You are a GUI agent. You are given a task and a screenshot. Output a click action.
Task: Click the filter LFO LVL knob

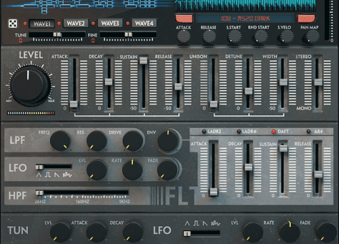coord(96,170)
